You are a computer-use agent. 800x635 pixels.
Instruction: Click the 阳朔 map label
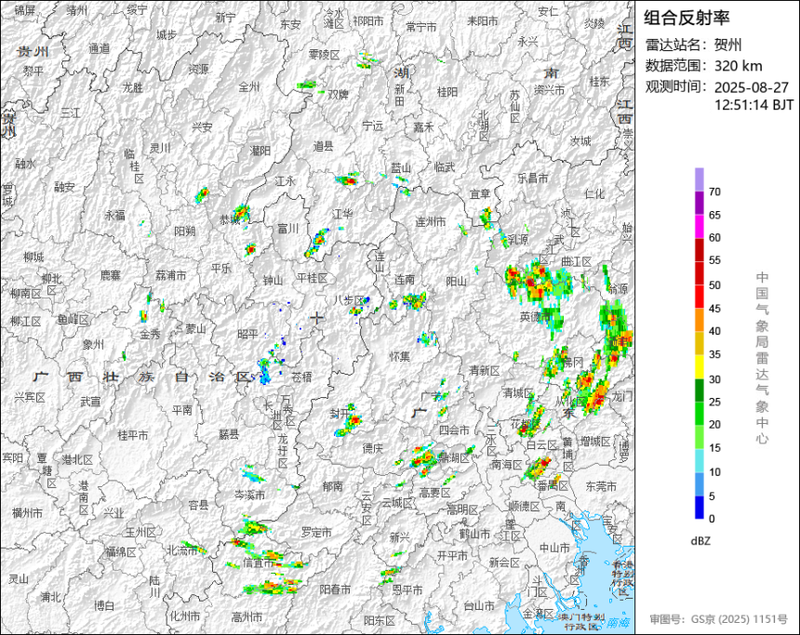[x=185, y=232]
